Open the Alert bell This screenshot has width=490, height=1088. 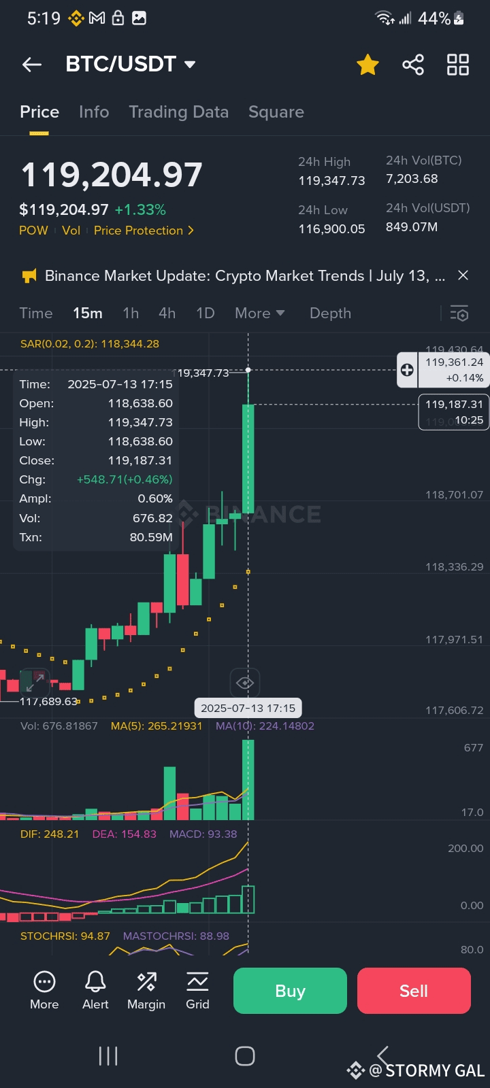(x=95, y=989)
